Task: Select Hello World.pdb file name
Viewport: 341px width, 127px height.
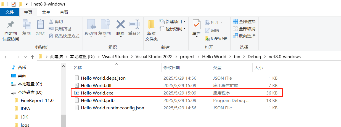Action: [x=98, y=100]
